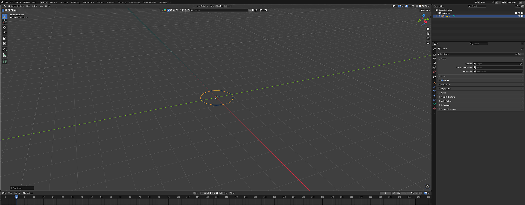
Task: Click the pan view hand icon
Action: pyautogui.click(x=428, y=34)
